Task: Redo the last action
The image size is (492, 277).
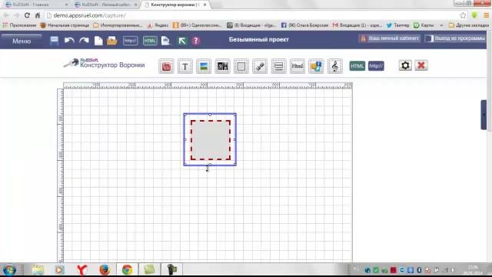Action: [84, 41]
